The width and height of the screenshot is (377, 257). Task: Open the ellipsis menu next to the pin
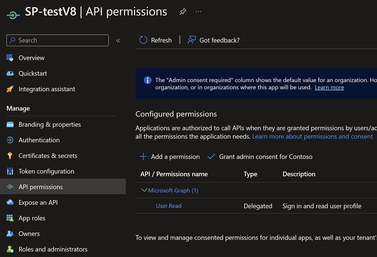198,12
